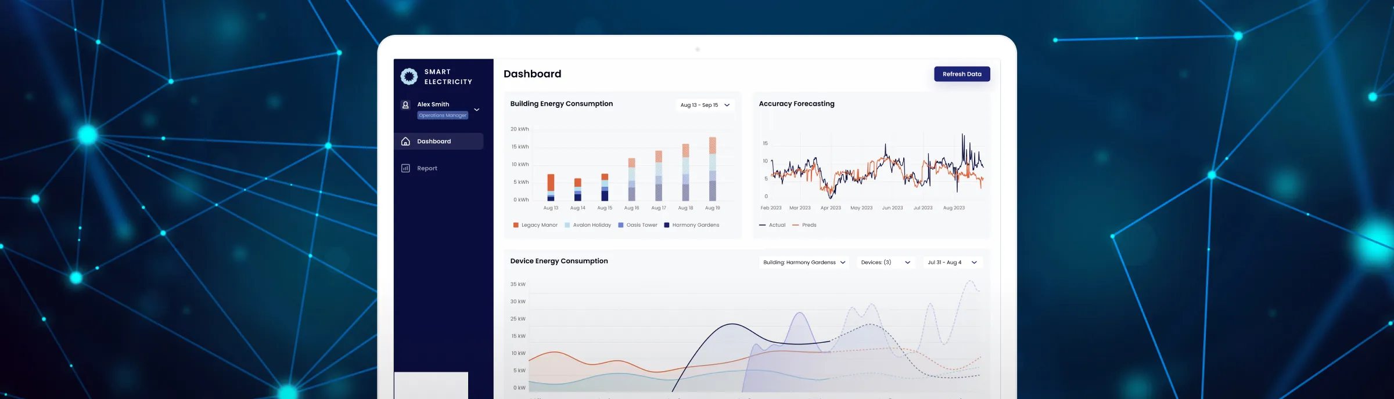
Task: Click the Accuracy Forecasting heading
Action: [796, 104]
